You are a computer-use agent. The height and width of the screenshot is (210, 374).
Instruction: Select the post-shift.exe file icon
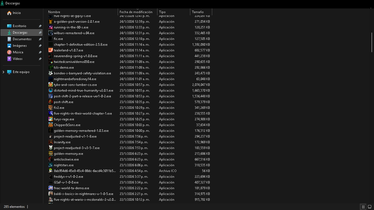(51, 102)
